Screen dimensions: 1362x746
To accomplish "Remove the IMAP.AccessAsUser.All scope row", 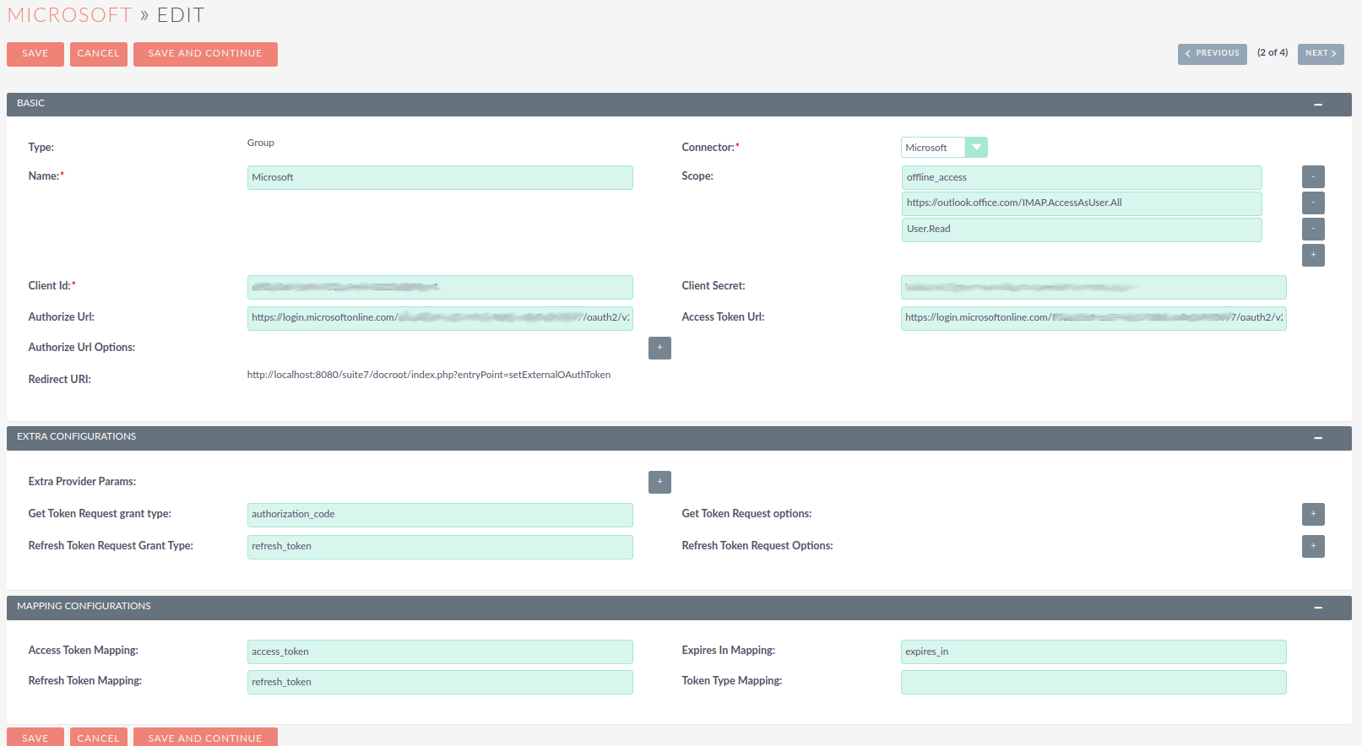I will (x=1313, y=203).
